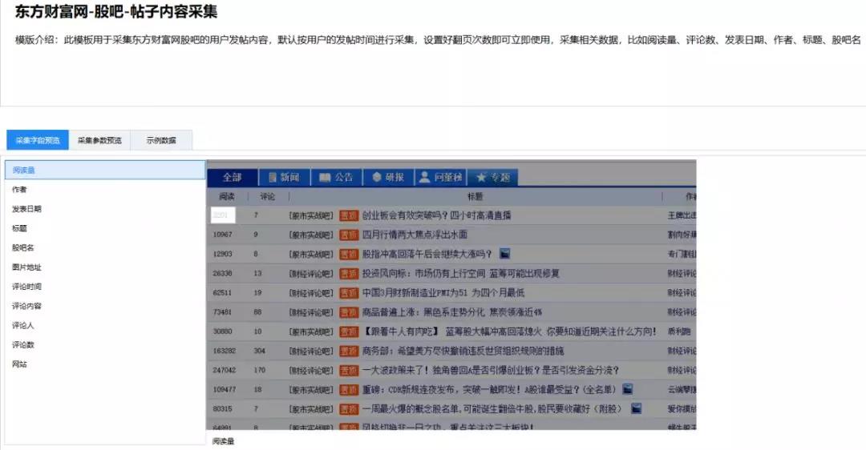
Task: Open post 创业板会有效突破吗？四小时高清直播
Action: point(436,215)
